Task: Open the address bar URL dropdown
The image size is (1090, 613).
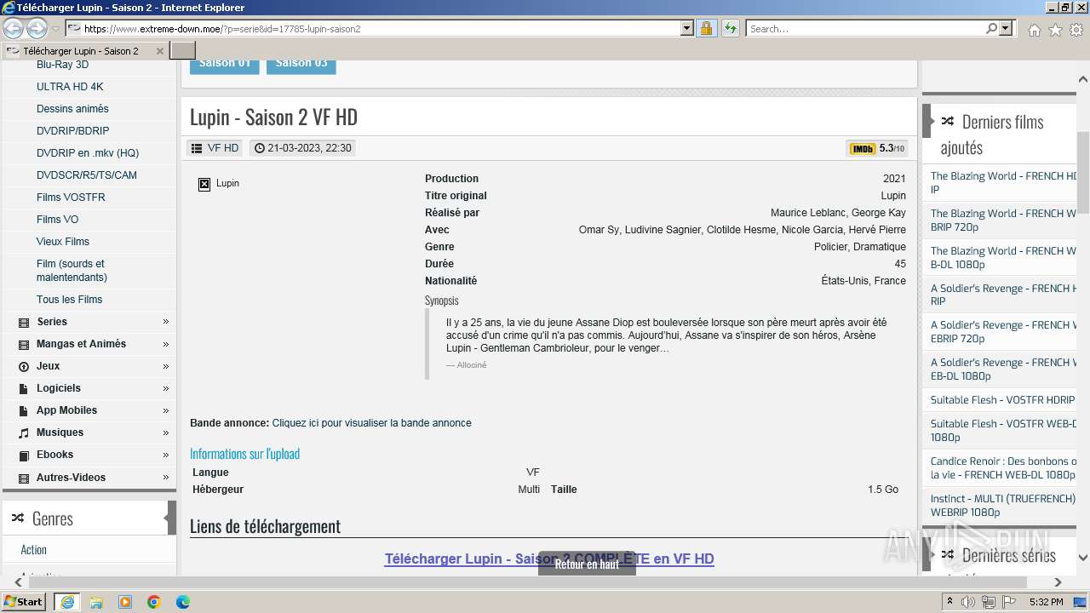Action: pos(687,28)
